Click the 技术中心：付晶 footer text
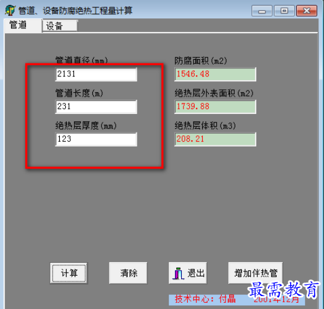 point(205,299)
